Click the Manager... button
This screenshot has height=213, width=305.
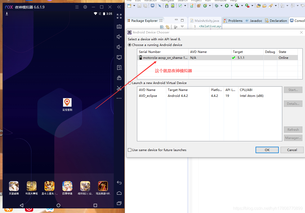(x=293, y=138)
